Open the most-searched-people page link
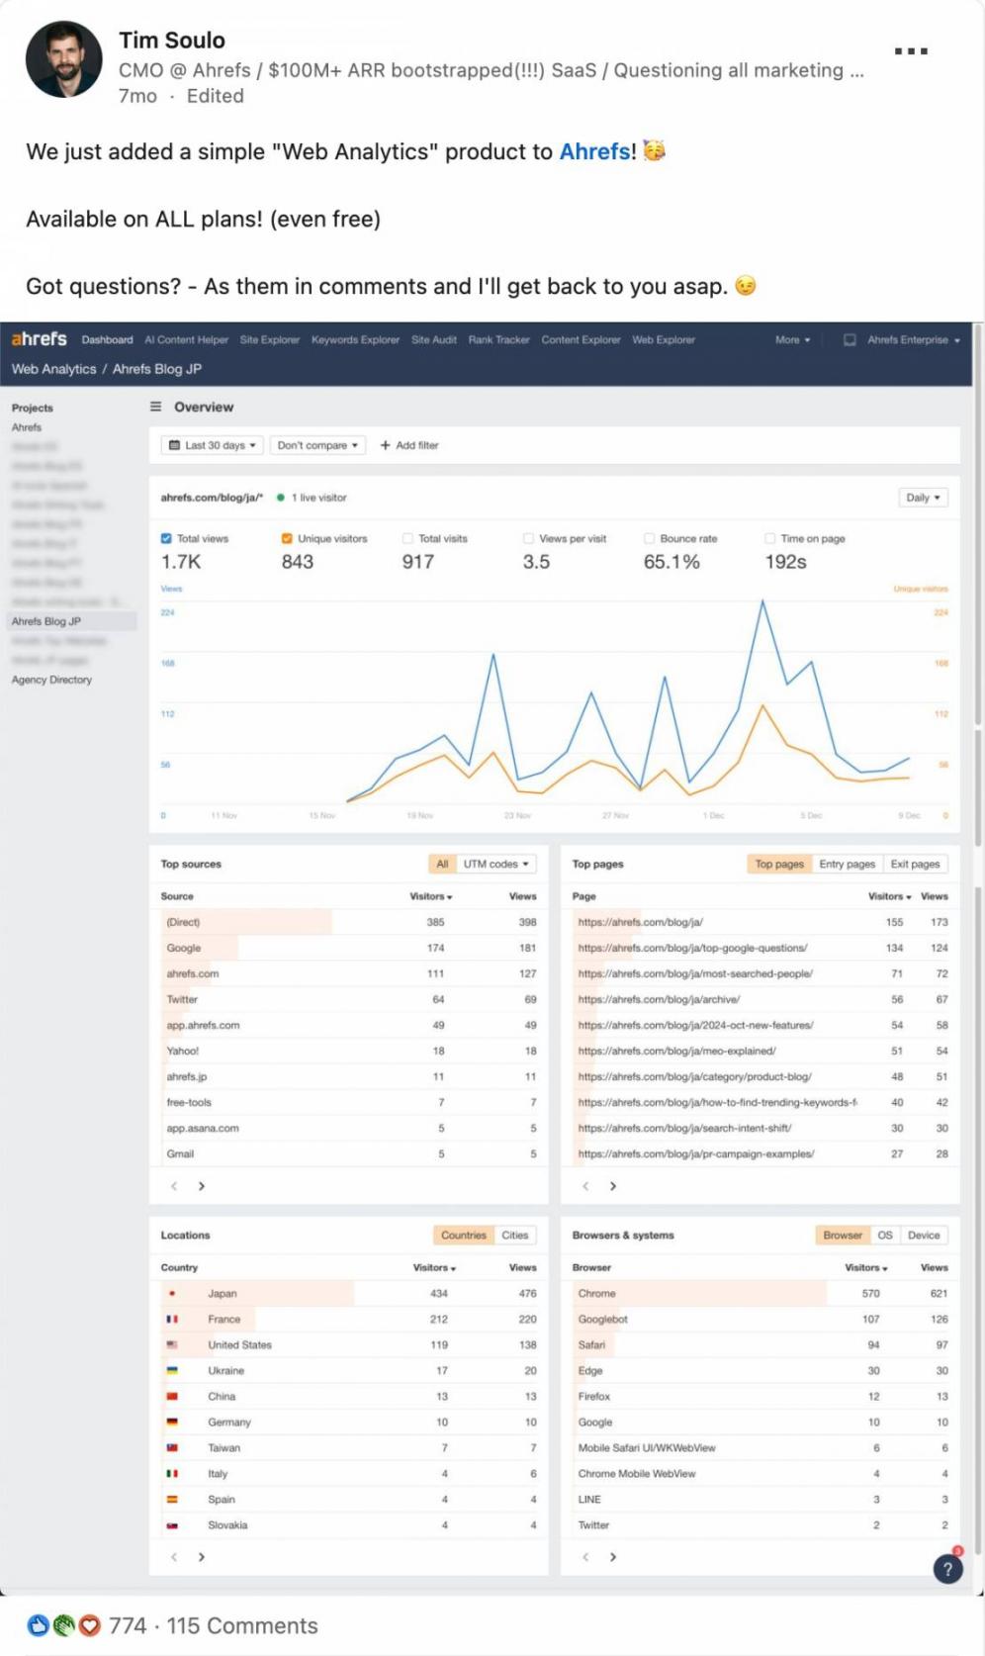 695,973
